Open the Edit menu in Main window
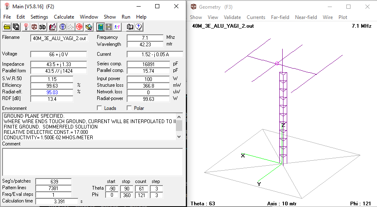Screen dimensions: 377x207 (21, 17)
